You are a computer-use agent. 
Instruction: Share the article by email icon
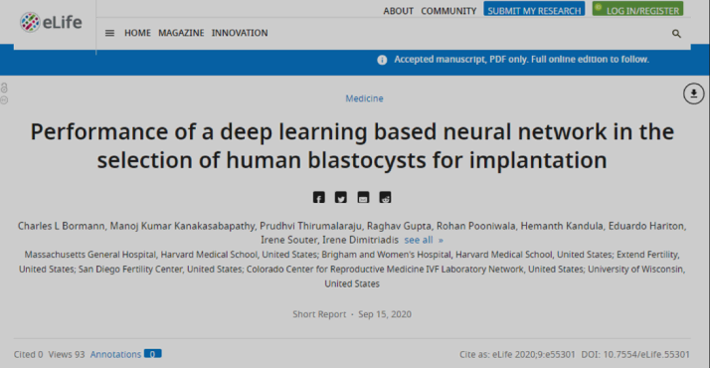coord(363,197)
